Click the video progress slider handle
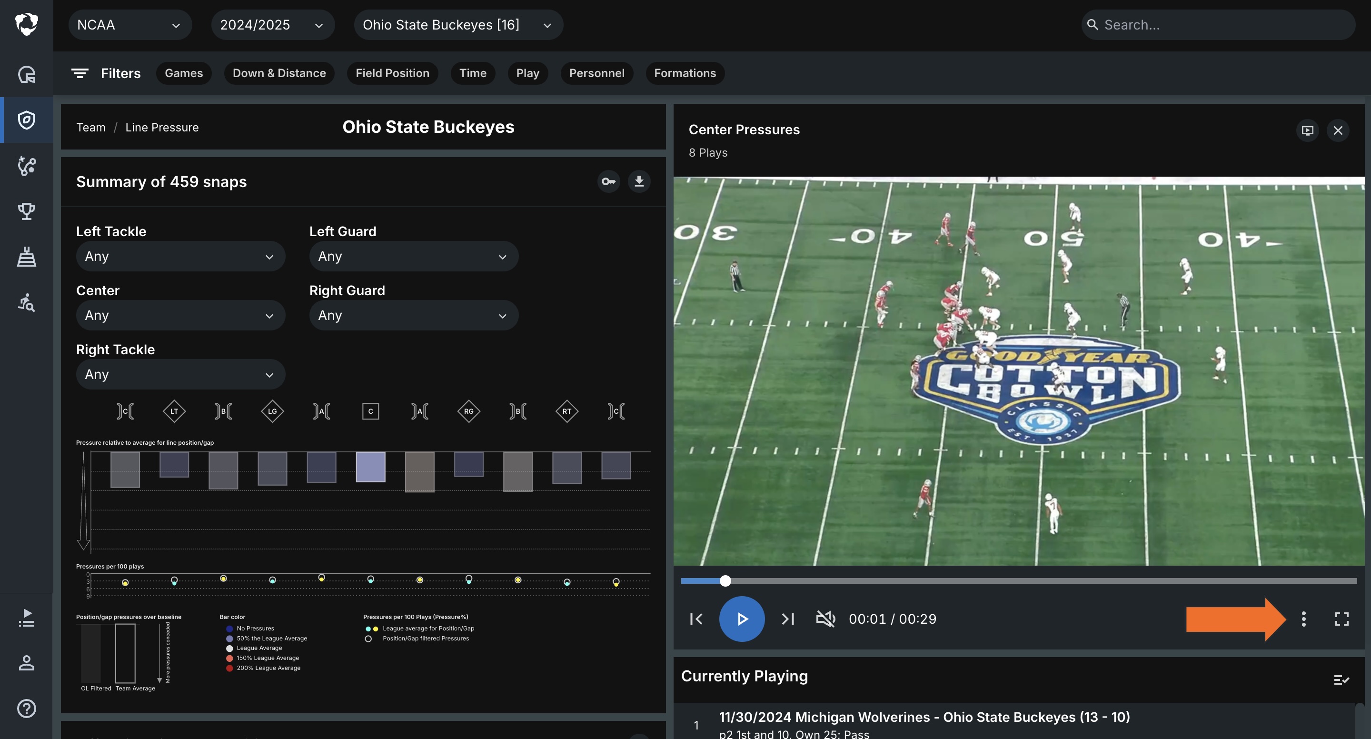The width and height of the screenshot is (1371, 739). 725,581
